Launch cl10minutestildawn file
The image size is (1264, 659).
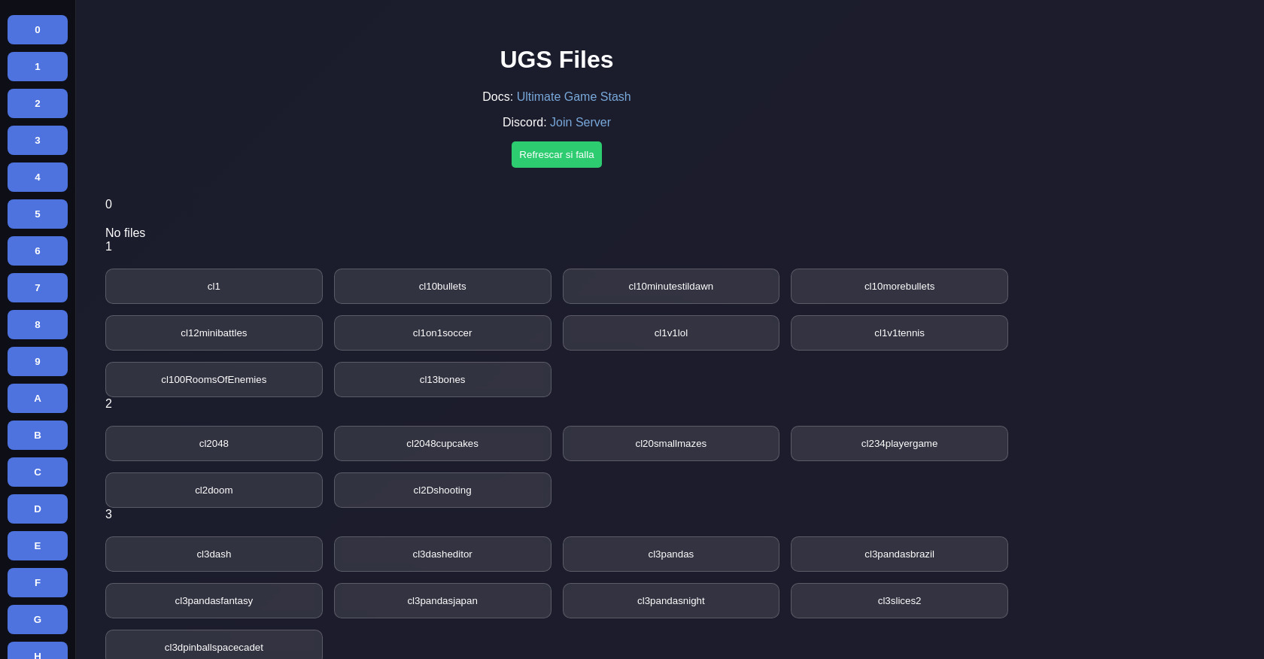click(670, 287)
